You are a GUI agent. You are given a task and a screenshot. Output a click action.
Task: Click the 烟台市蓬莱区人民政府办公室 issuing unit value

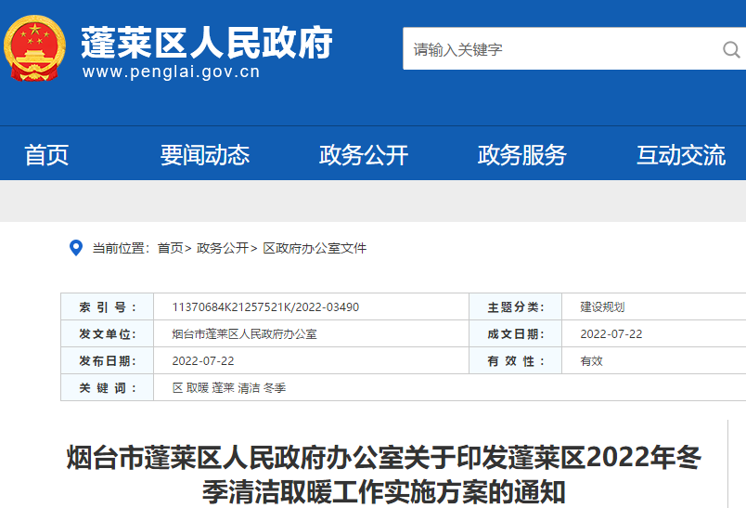(245, 334)
